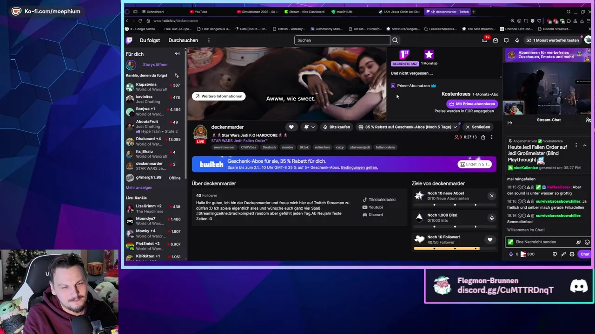
Task: Open the notifications inbox with 19 badge
Action: tap(485, 40)
